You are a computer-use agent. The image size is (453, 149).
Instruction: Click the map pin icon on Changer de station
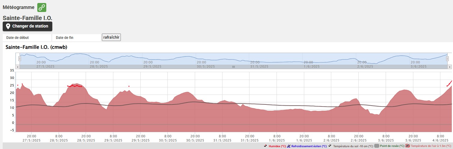(x=8, y=26)
